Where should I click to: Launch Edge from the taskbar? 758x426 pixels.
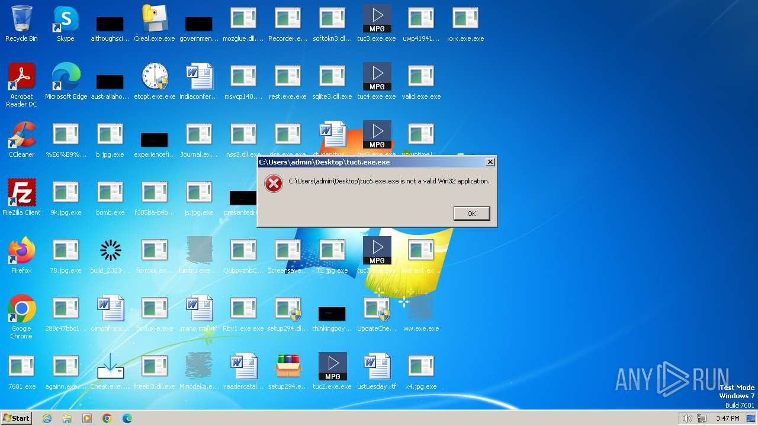coord(127,418)
